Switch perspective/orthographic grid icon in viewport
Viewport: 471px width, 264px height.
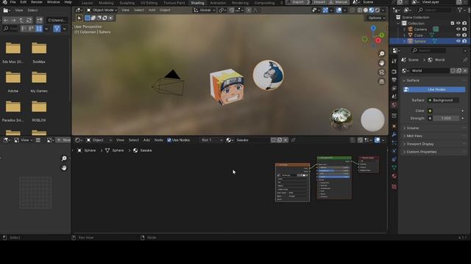click(381, 81)
